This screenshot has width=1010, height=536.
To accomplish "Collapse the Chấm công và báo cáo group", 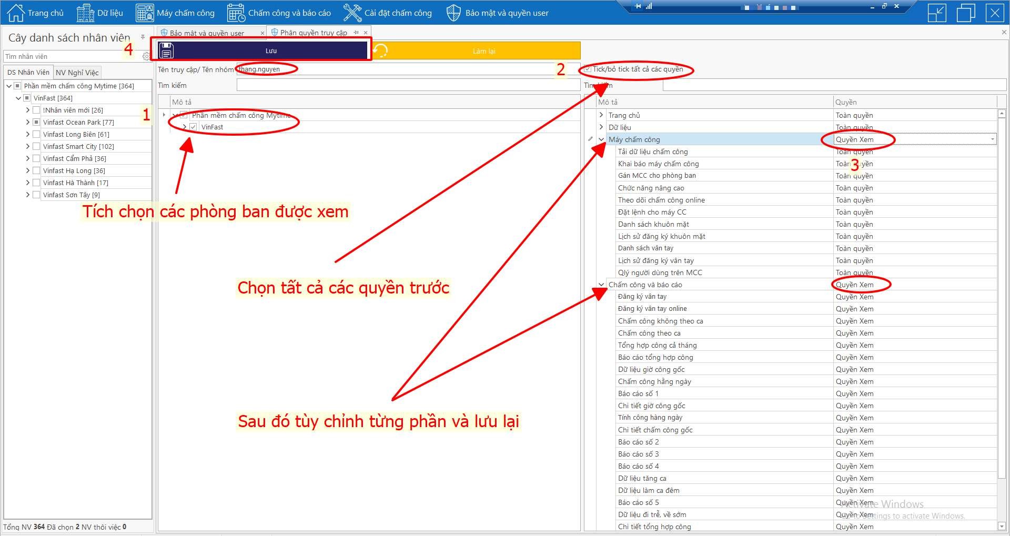I will (601, 285).
